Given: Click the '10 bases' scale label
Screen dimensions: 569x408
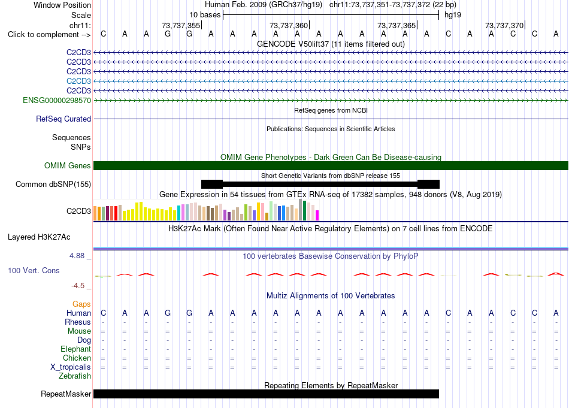Looking at the screenshot, I should click(205, 15).
